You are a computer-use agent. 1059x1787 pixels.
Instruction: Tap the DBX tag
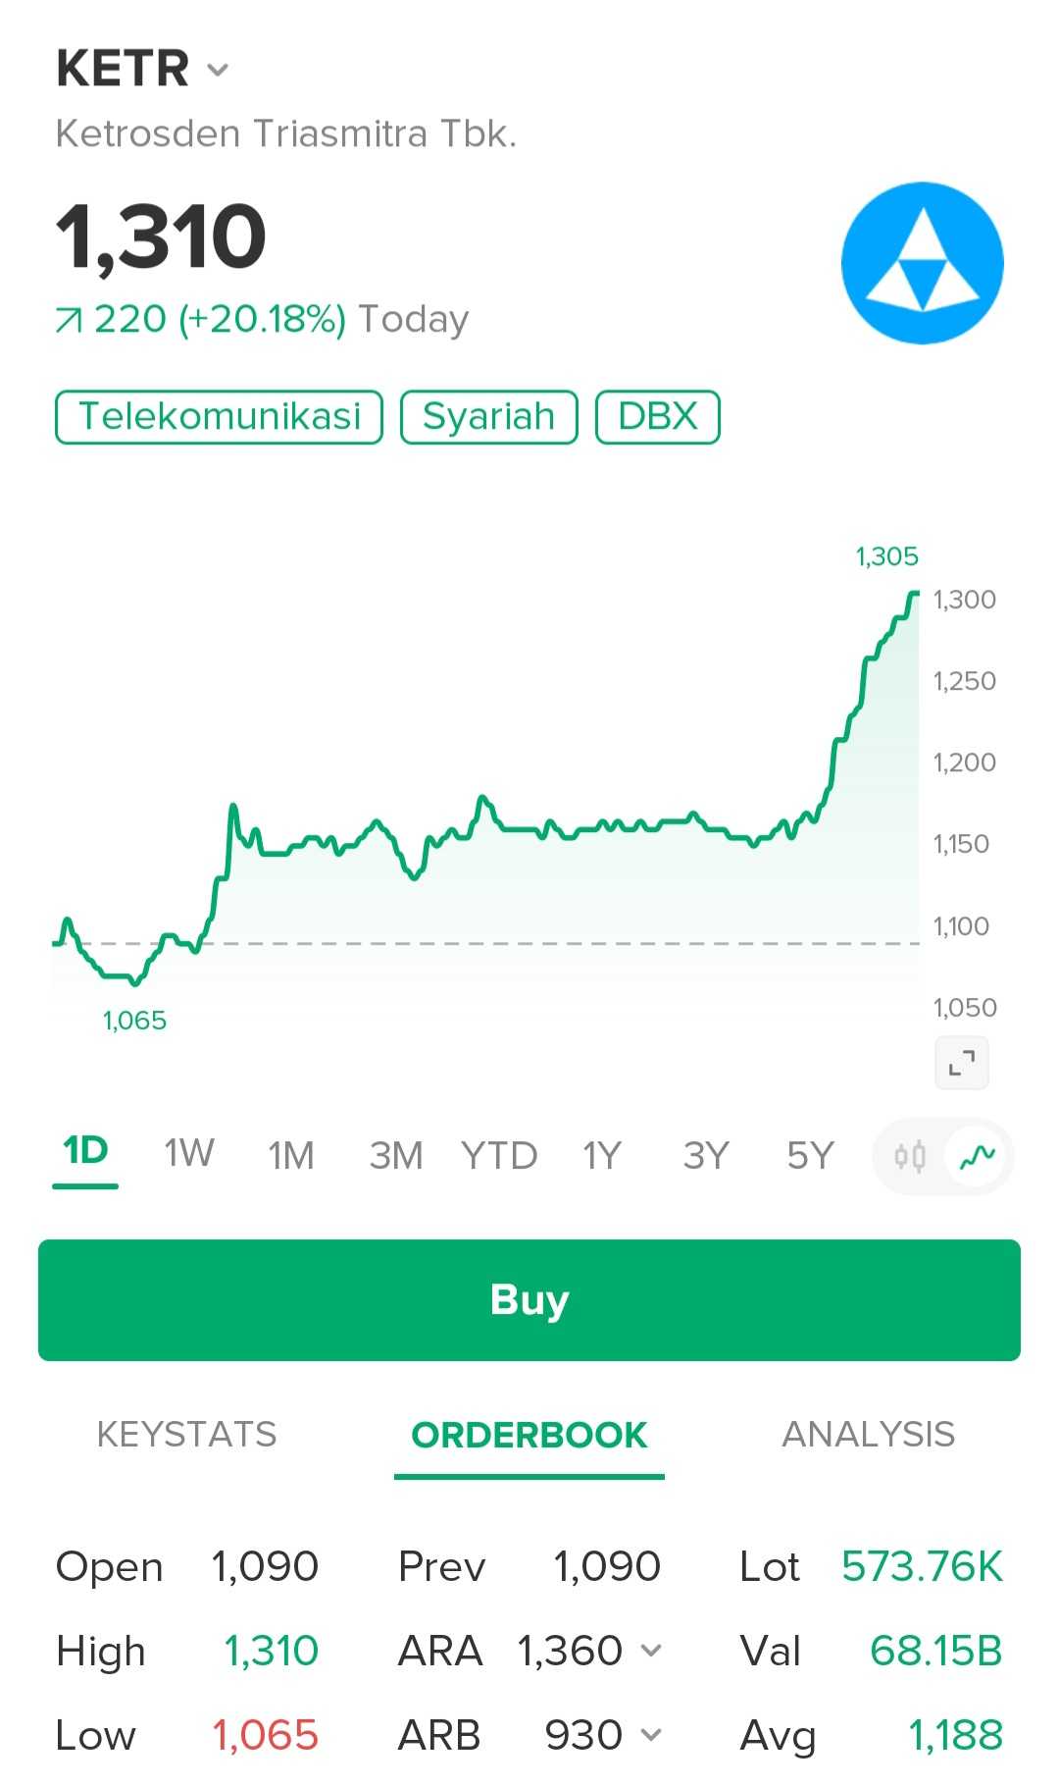coord(657,416)
